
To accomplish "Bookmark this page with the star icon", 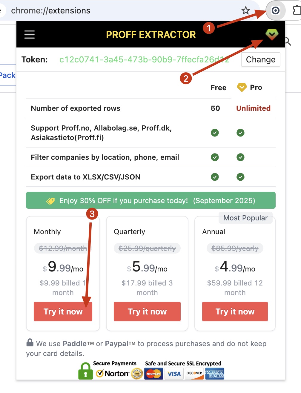I will (246, 11).
